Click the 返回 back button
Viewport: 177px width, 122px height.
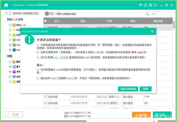click(14, 114)
